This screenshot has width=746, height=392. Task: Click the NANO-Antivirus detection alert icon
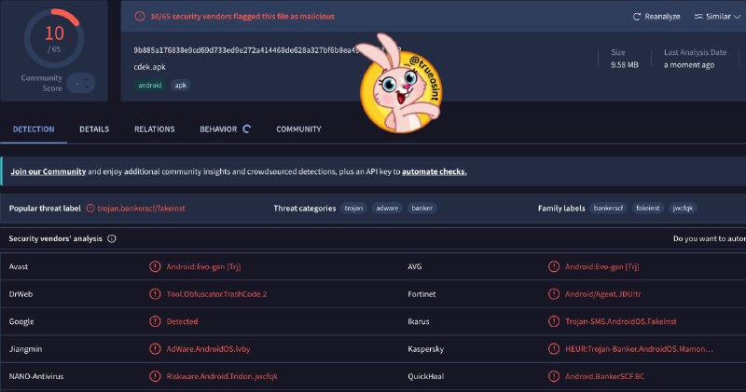pos(155,376)
